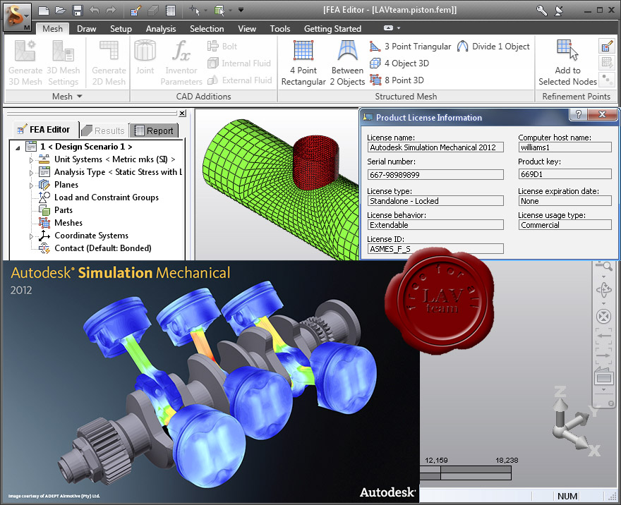Open Inventor Parameters tool
The image size is (621, 505).
tap(181, 63)
